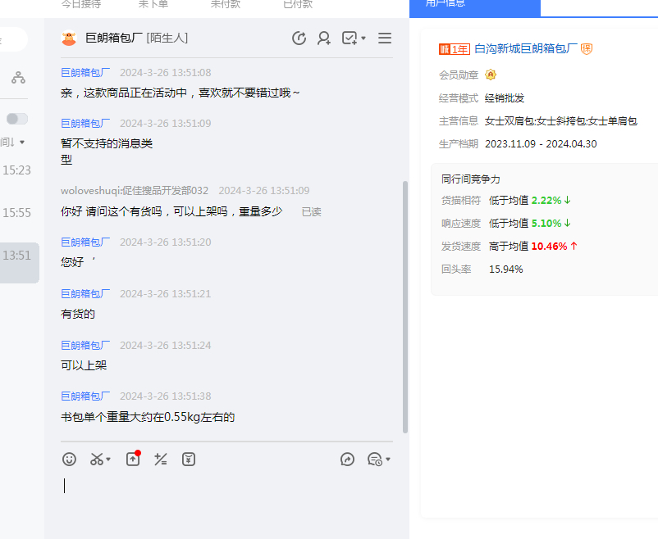Click the refresh history clock icon
The image size is (658, 539).
(299, 38)
